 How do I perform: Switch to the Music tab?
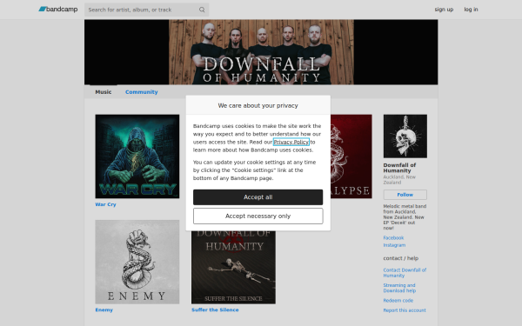click(x=104, y=92)
